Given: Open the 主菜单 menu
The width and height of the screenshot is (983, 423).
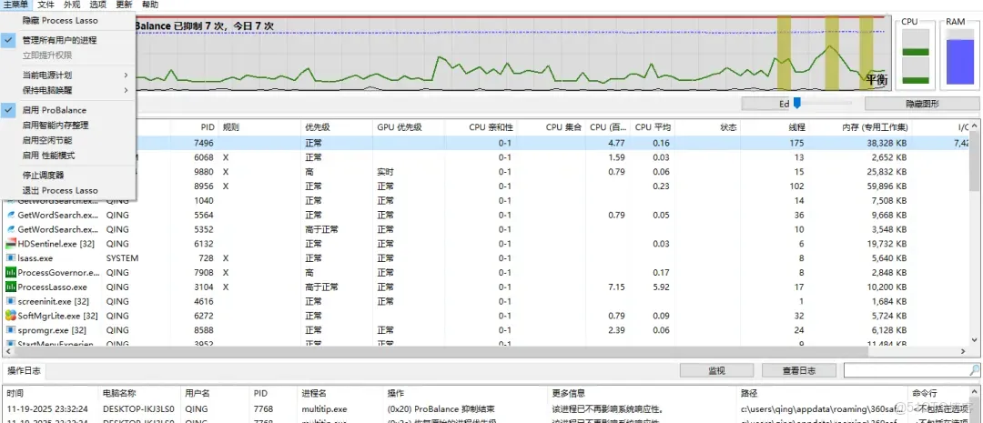Looking at the screenshot, I should pos(15,5).
